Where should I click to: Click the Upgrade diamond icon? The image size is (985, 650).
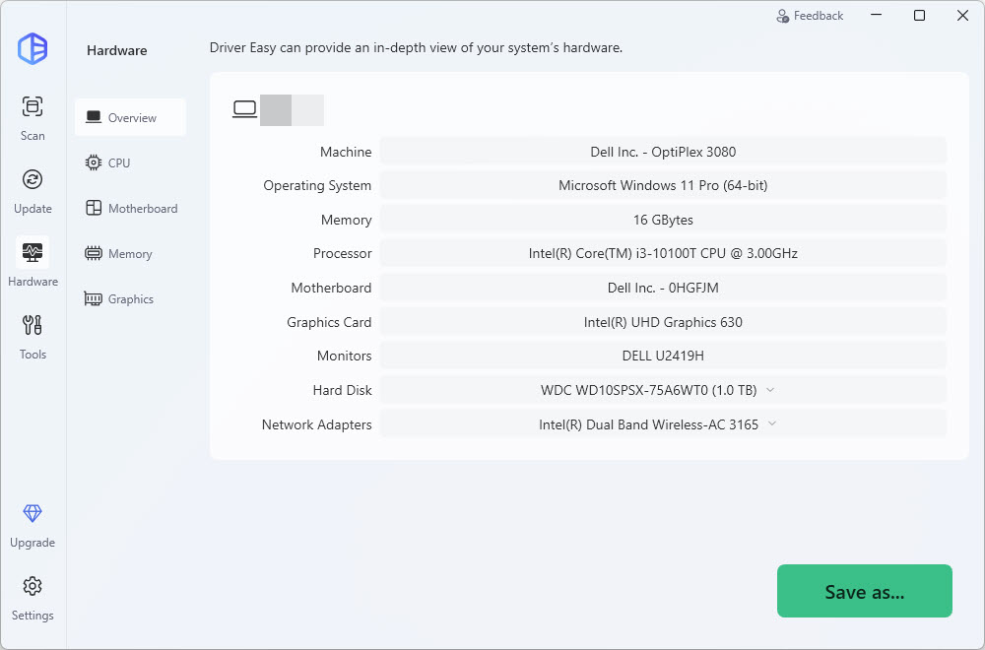click(33, 514)
